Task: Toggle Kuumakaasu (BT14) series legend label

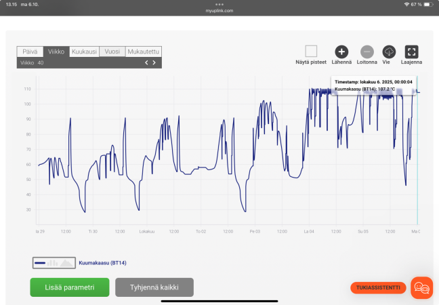Action: pos(102,263)
